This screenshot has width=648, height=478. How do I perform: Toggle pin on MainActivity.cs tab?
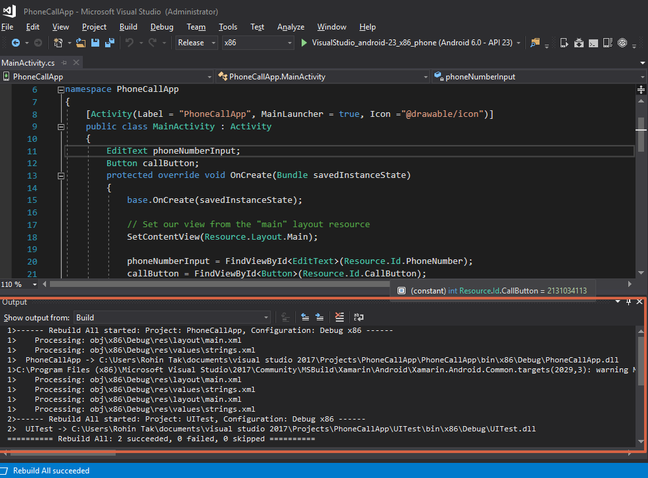click(x=64, y=63)
